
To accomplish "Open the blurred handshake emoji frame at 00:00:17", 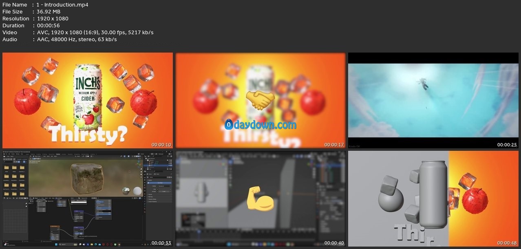I will 260,100.
